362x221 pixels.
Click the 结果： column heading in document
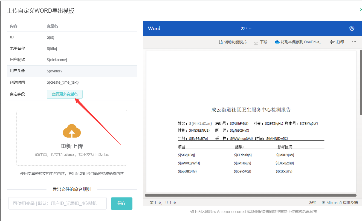tap(240, 147)
